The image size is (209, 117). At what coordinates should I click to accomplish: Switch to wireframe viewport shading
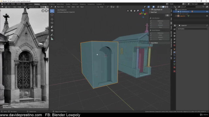pyautogui.click(x=161, y=7)
